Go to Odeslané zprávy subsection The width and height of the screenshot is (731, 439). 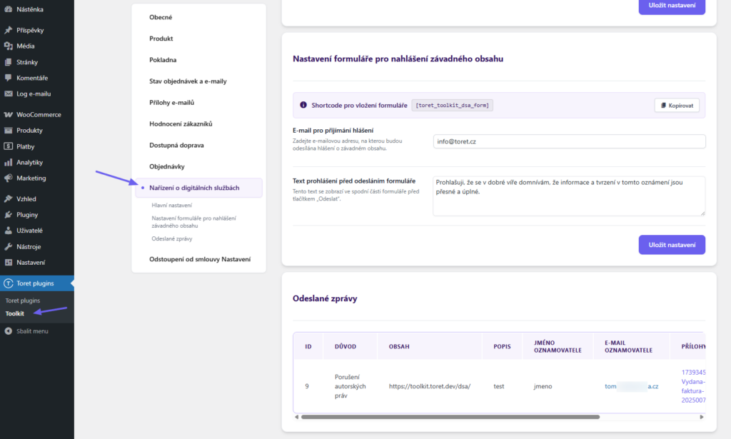click(x=172, y=238)
